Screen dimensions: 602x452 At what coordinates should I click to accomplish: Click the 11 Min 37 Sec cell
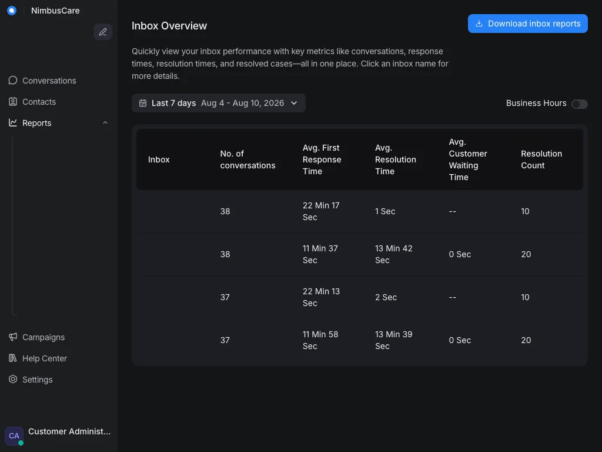[320, 254]
